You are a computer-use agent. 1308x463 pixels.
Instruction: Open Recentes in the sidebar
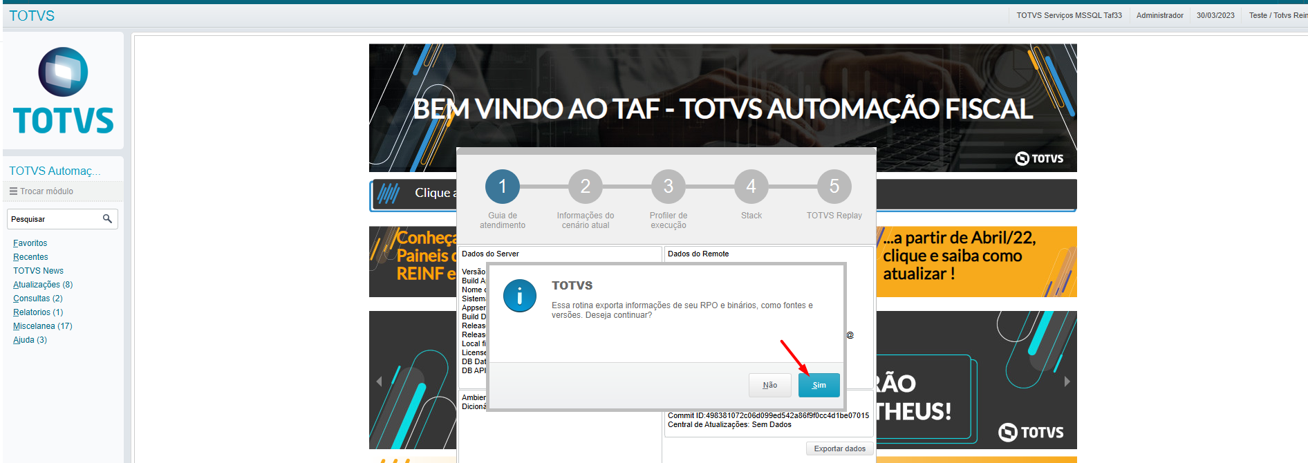tap(30, 257)
